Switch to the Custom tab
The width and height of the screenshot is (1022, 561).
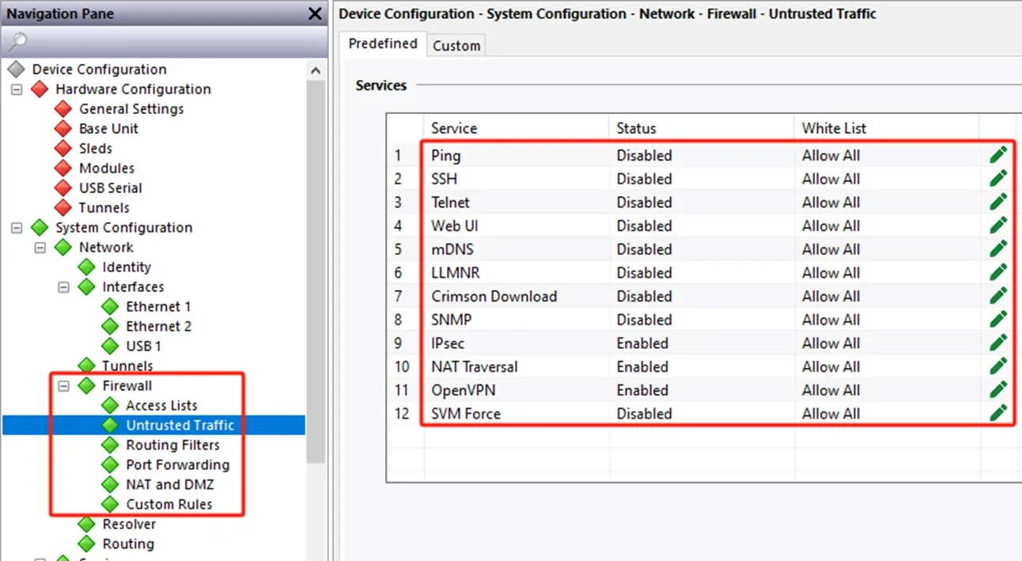click(456, 46)
